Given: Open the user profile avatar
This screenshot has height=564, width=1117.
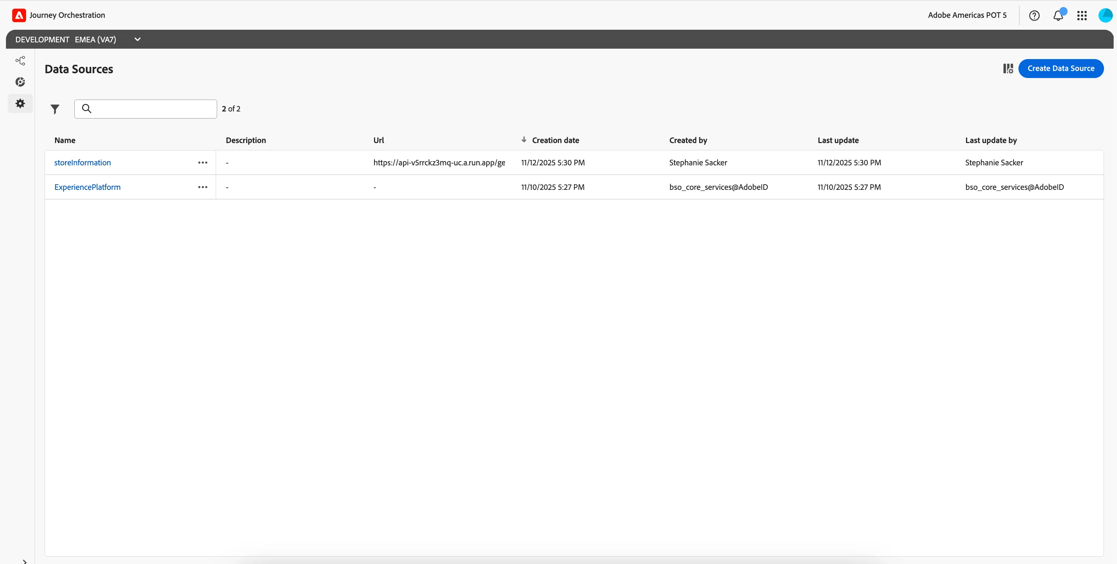Looking at the screenshot, I should (x=1105, y=16).
